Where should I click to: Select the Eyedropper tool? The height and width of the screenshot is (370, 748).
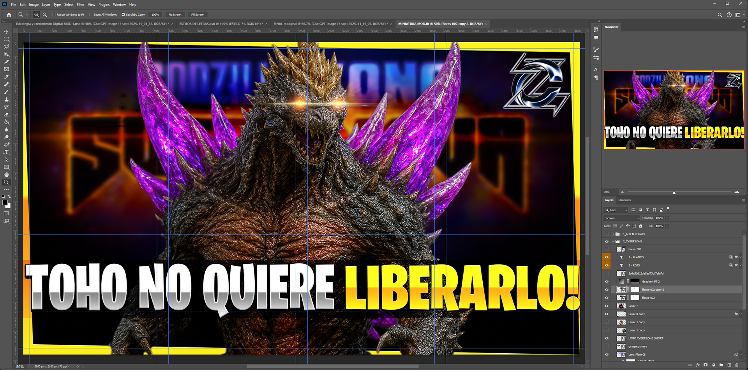[x=6, y=77]
